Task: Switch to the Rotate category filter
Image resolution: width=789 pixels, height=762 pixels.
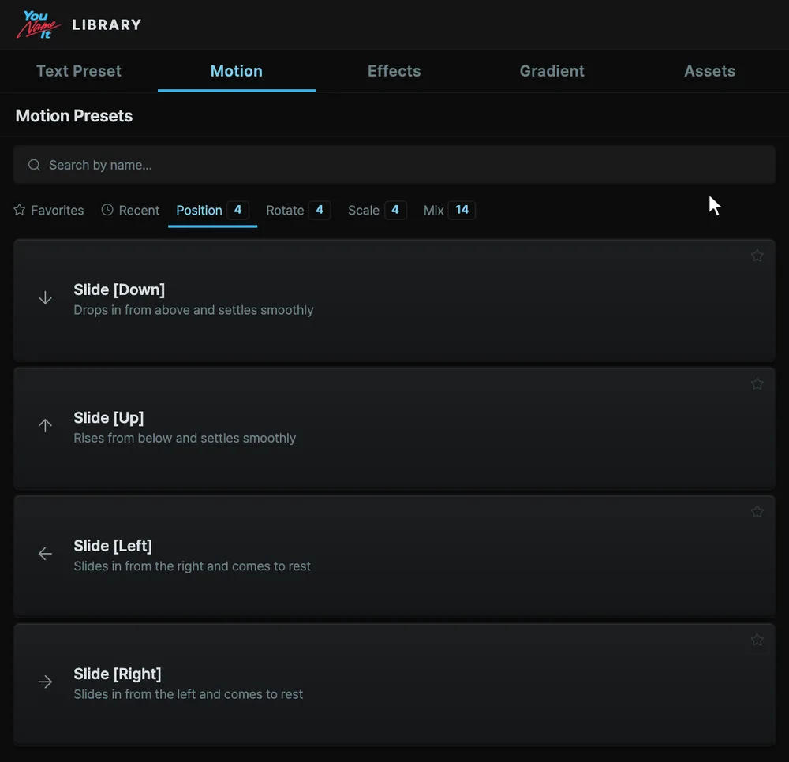Action: click(298, 211)
